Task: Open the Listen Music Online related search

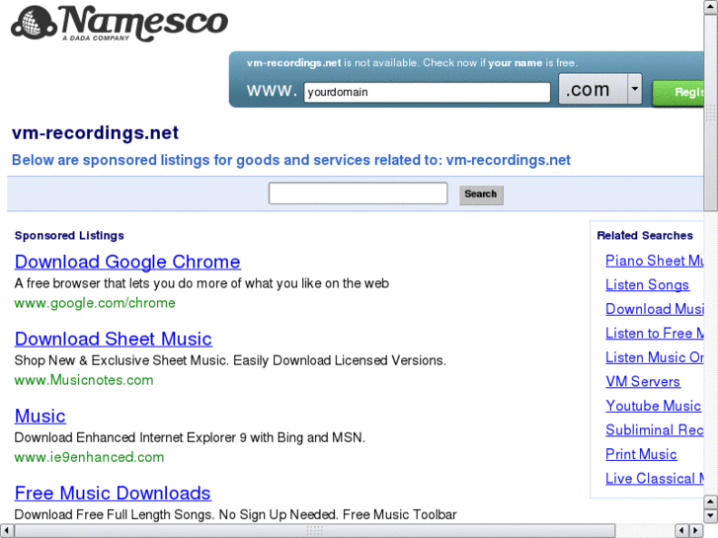Action: point(655,357)
